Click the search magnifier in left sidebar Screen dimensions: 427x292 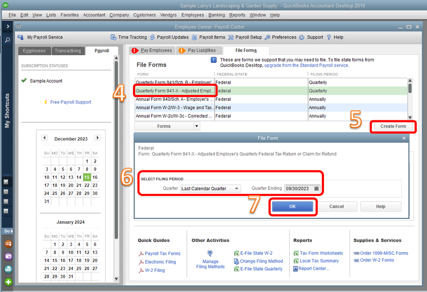click(x=7, y=40)
